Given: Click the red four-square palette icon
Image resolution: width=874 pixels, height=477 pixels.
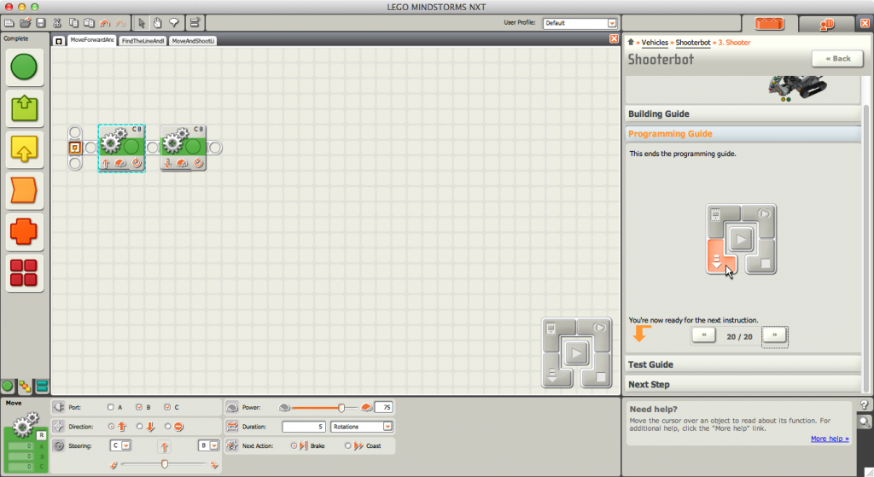Looking at the screenshot, I should click(x=25, y=273).
